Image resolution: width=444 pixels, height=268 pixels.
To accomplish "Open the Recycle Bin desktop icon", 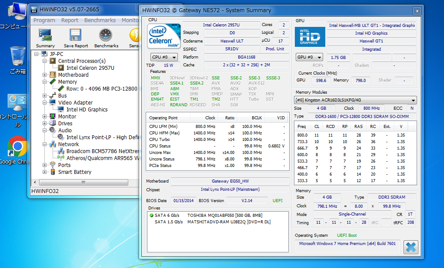I will pyautogui.click(x=17, y=60).
